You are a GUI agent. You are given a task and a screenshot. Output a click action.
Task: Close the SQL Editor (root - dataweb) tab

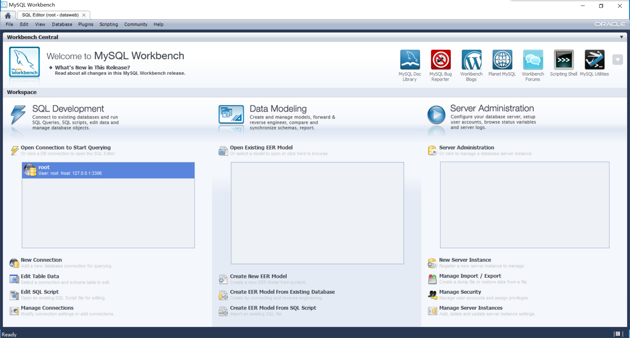84,15
